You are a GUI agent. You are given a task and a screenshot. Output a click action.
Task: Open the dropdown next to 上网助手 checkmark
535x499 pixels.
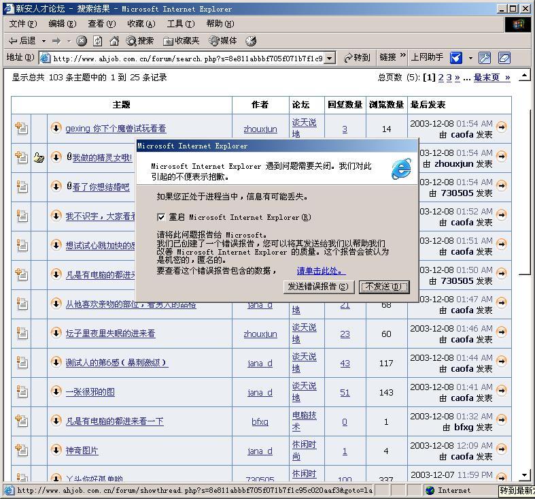(x=470, y=58)
